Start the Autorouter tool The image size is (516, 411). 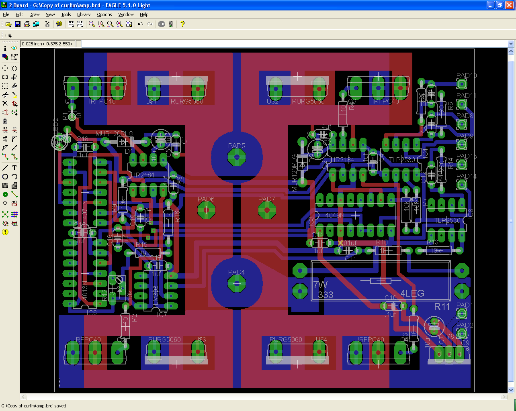(14, 214)
